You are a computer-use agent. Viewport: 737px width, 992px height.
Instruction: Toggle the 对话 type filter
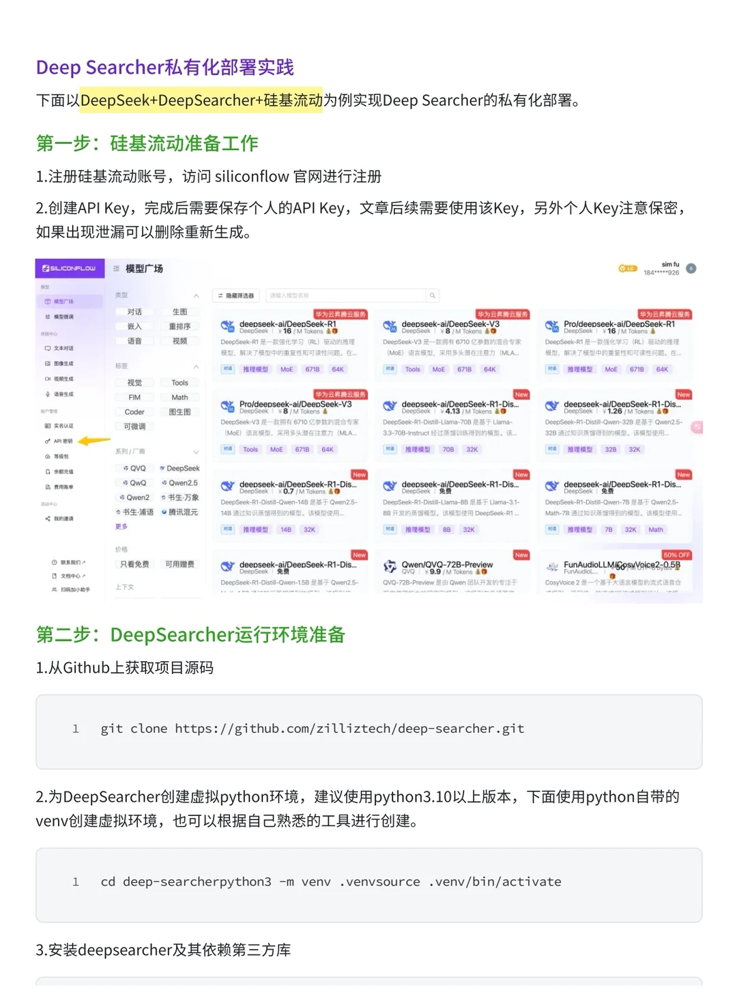click(134, 312)
